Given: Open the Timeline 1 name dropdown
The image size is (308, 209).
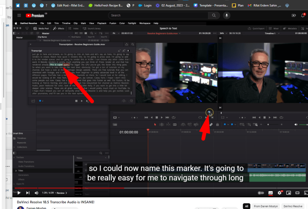Looking at the screenshot, I should click(272, 33).
